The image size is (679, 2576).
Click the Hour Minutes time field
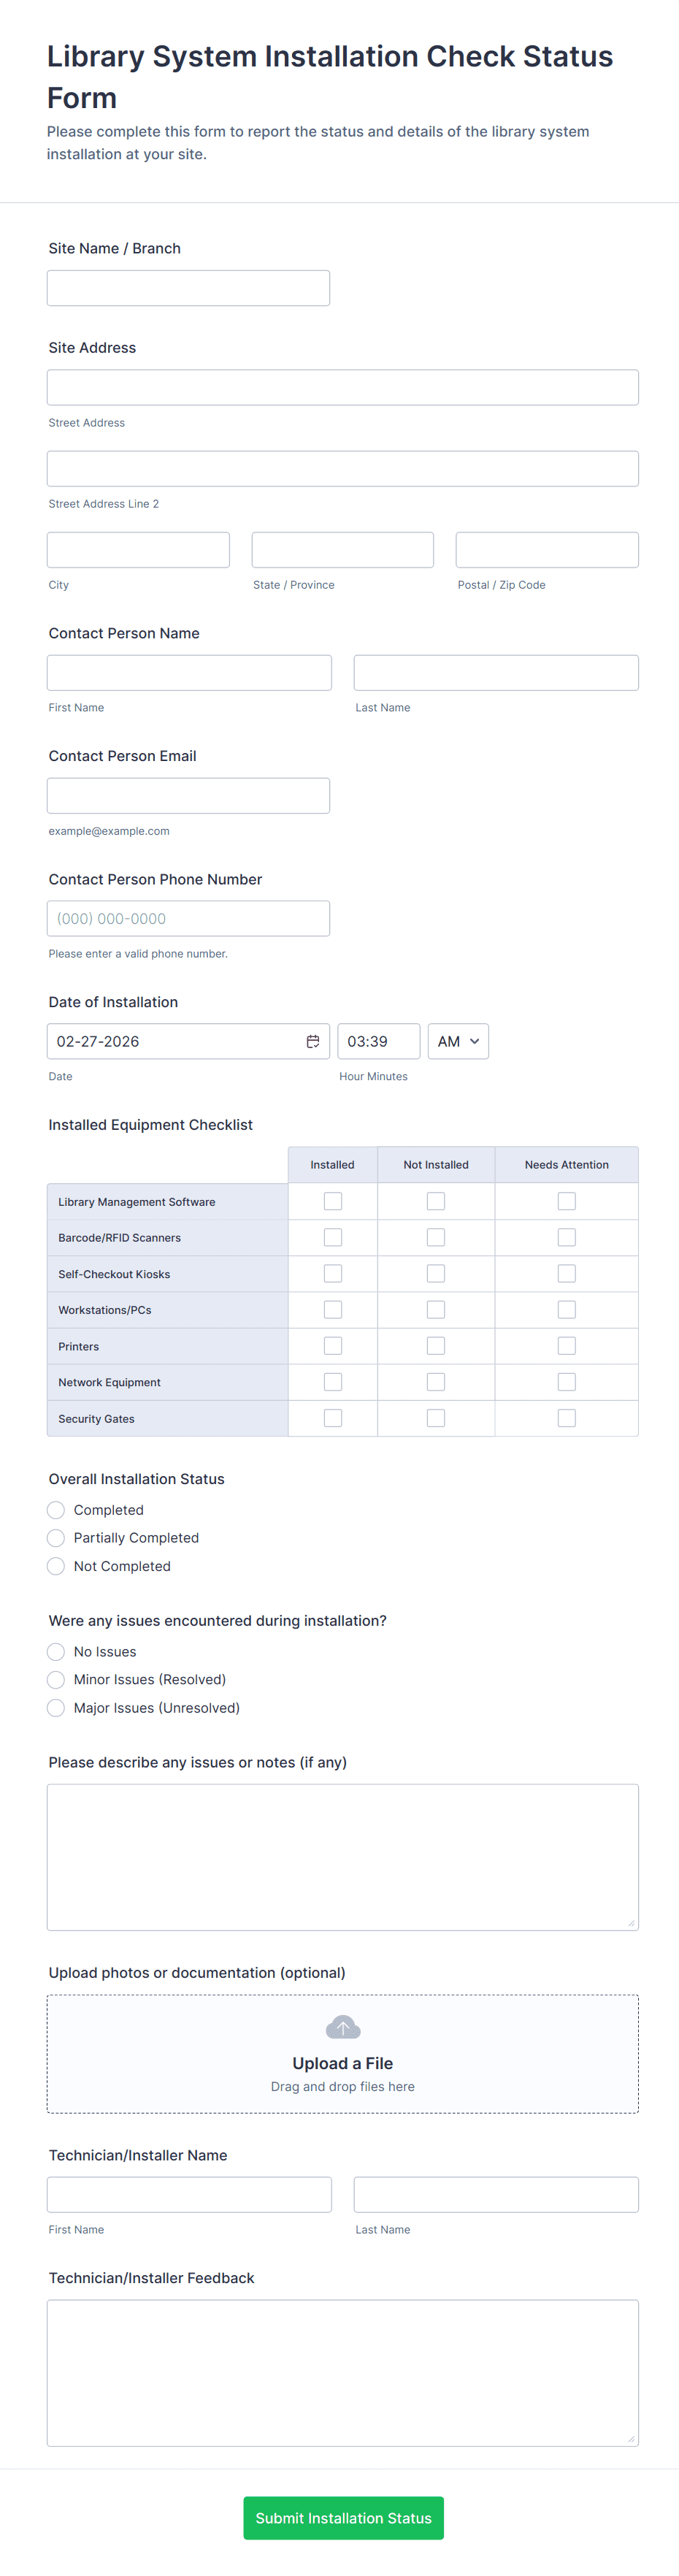pos(378,1041)
